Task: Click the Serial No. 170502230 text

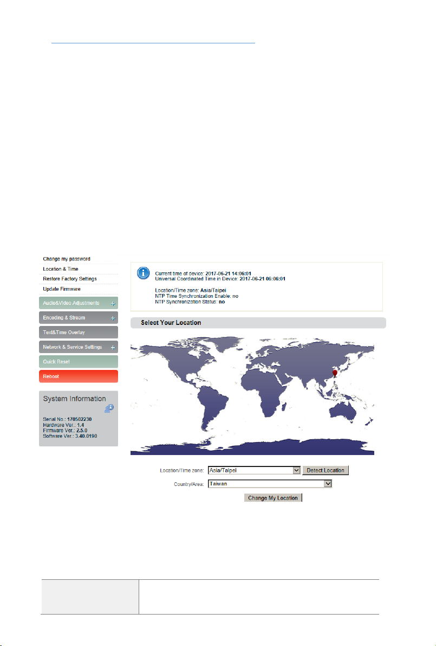Action: tap(68, 419)
